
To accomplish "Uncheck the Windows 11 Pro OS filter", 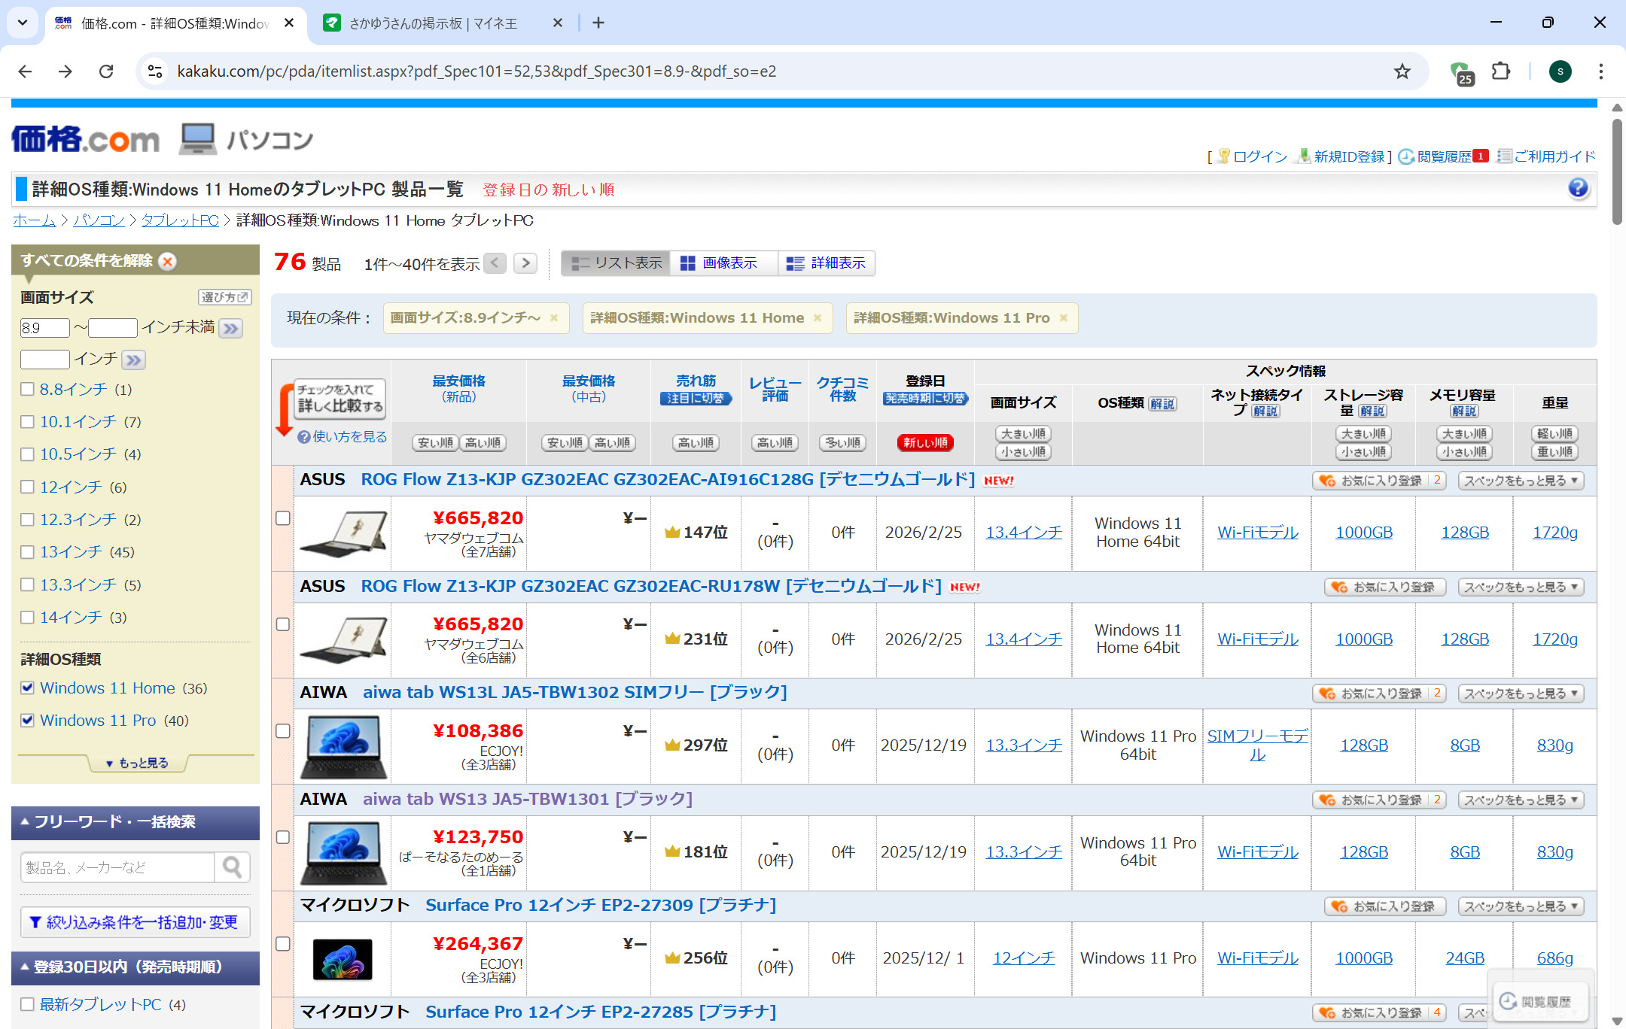I will (28, 721).
